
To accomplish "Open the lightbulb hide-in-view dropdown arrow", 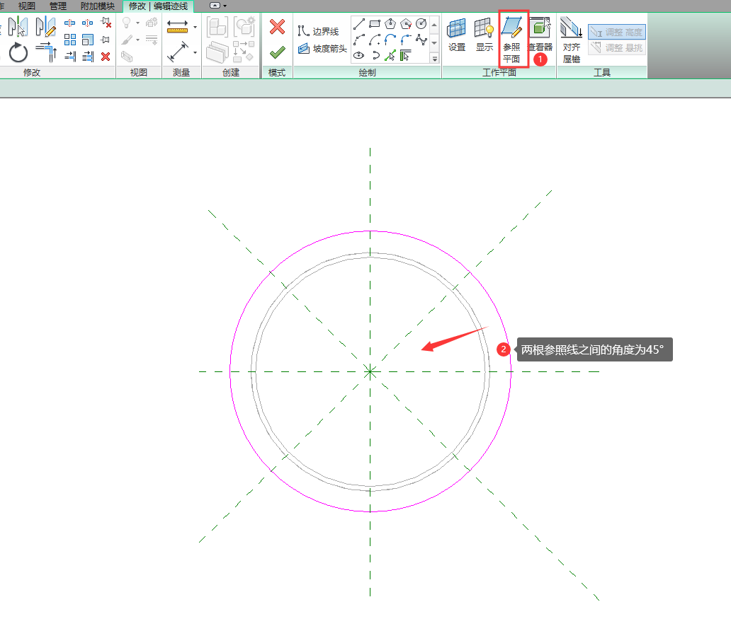I will [137, 23].
